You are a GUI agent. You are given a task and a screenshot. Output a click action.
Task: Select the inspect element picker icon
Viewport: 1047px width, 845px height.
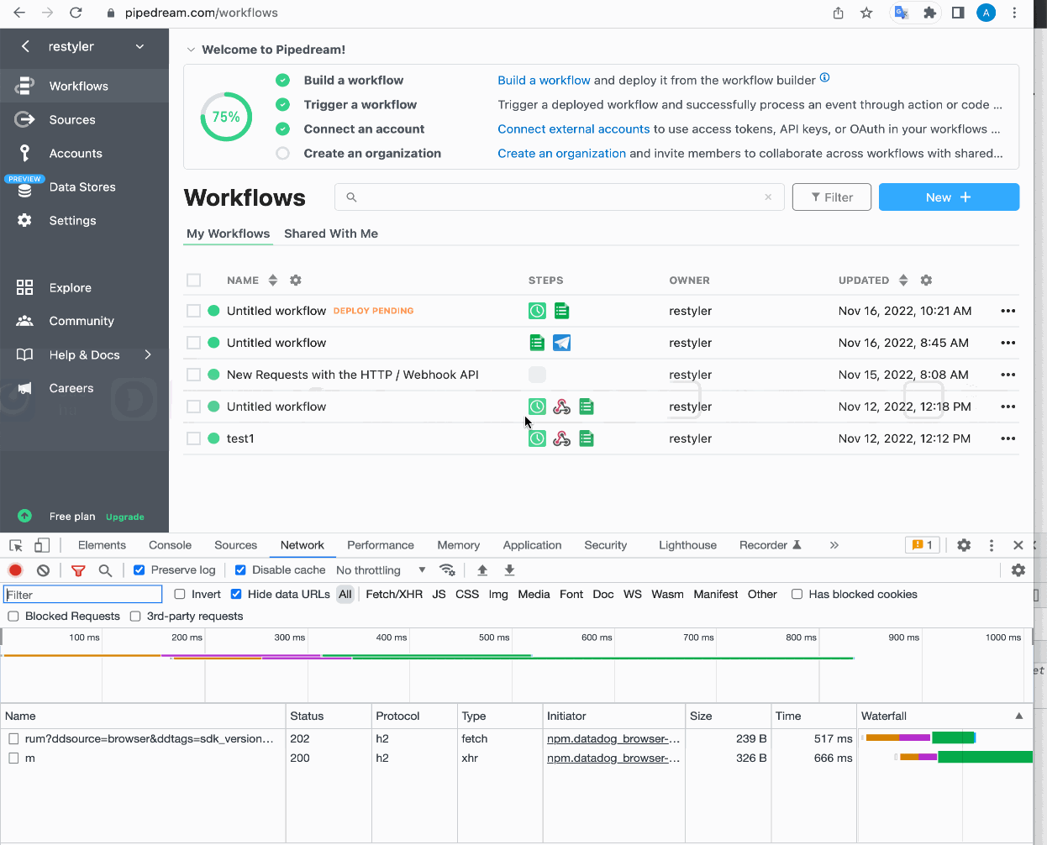[x=16, y=545]
